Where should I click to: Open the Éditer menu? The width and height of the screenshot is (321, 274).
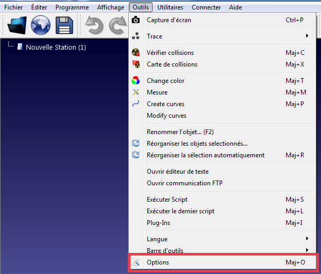click(39, 7)
